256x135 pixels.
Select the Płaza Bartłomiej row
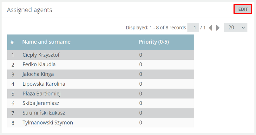click(x=101, y=94)
